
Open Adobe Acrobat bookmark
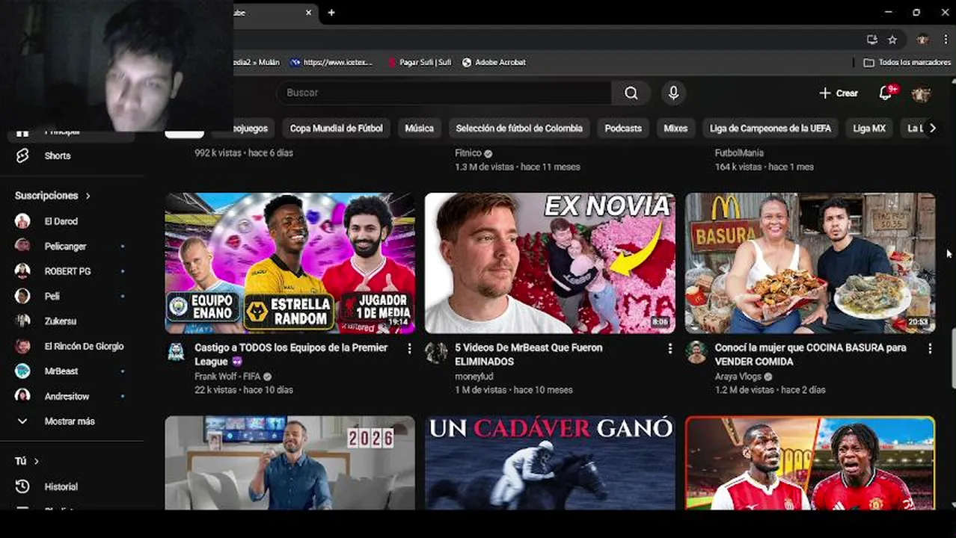(x=494, y=63)
